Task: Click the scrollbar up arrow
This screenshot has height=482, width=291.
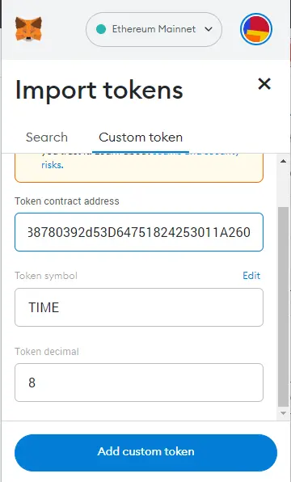Action: 283,161
